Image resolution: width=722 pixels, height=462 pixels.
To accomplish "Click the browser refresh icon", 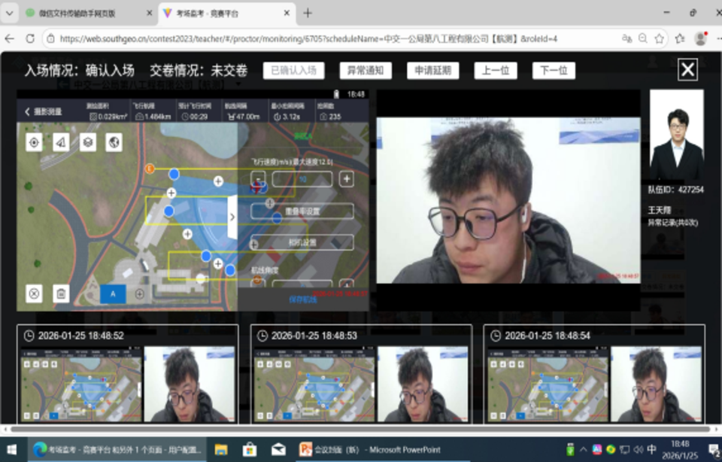I will tap(30, 38).
